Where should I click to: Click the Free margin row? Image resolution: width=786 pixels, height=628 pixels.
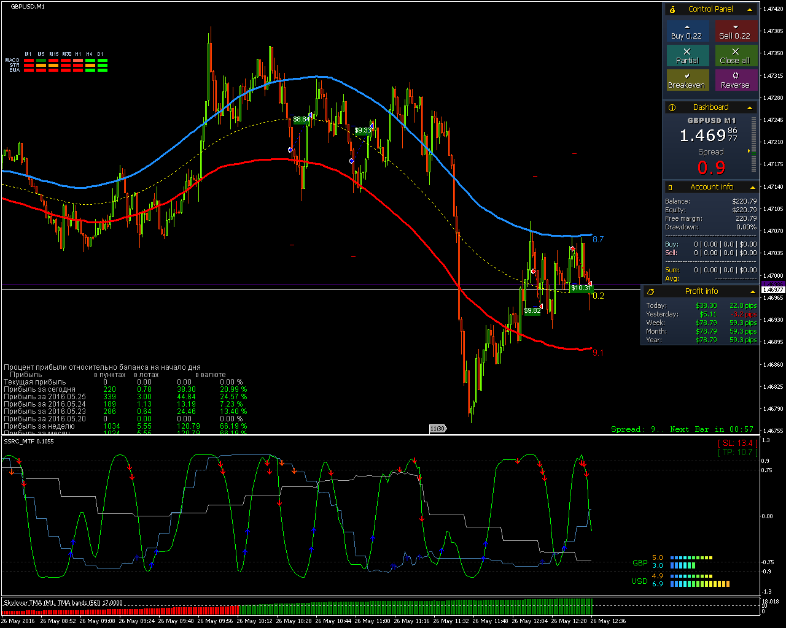(x=711, y=218)
